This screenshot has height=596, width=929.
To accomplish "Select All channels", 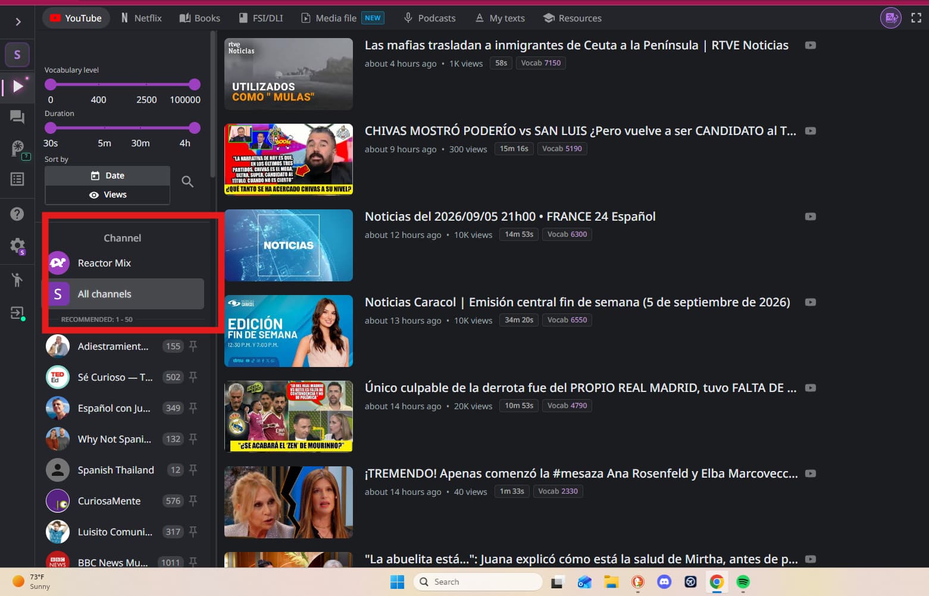I will pyautogui.click(x=123, y=294).
